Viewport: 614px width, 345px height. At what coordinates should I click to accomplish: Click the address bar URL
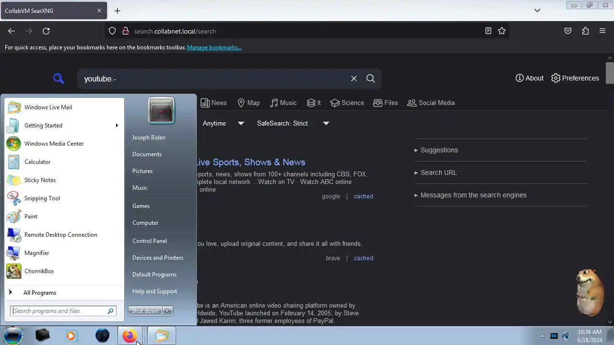coord(175,31)
